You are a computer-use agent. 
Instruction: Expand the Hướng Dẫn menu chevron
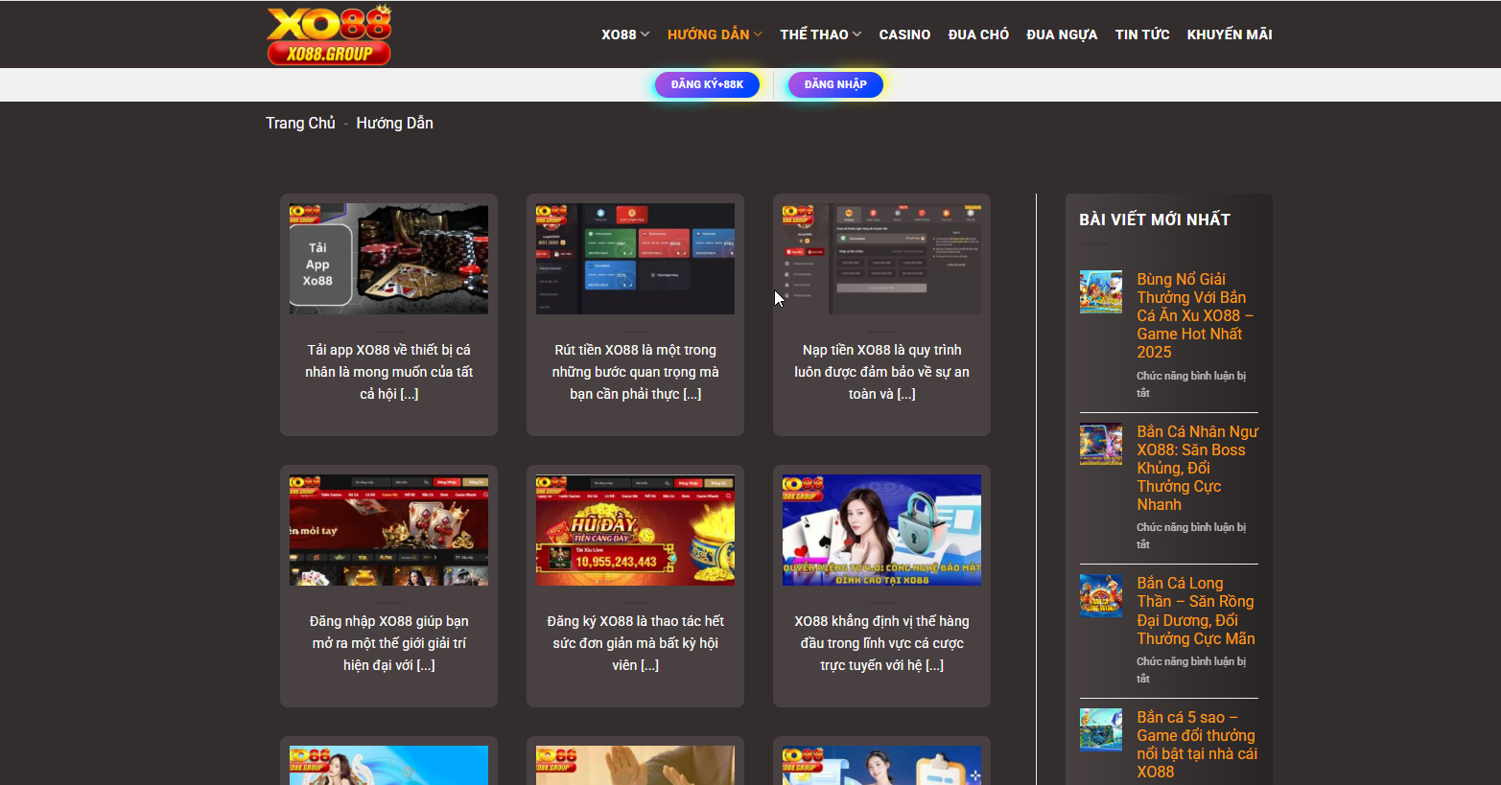coord(758,35)
